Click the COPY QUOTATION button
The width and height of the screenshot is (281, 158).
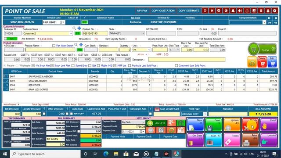coord(163,11)
